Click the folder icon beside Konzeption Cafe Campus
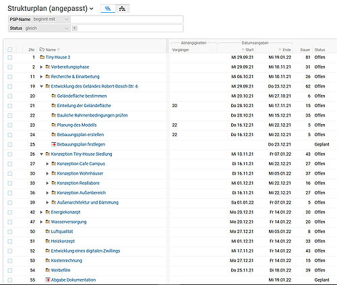 click(x=54, y=164)
